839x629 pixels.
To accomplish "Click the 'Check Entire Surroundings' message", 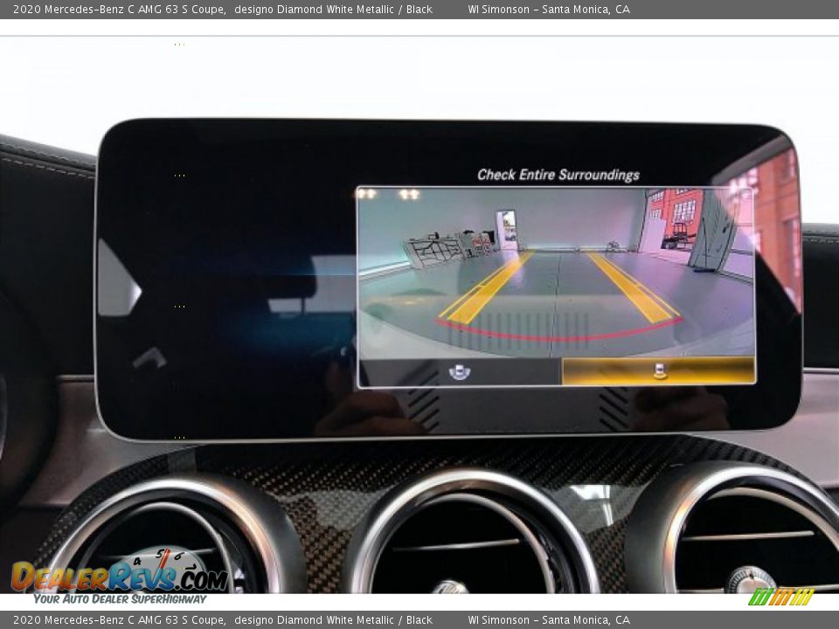I will (x=558, y=175).
